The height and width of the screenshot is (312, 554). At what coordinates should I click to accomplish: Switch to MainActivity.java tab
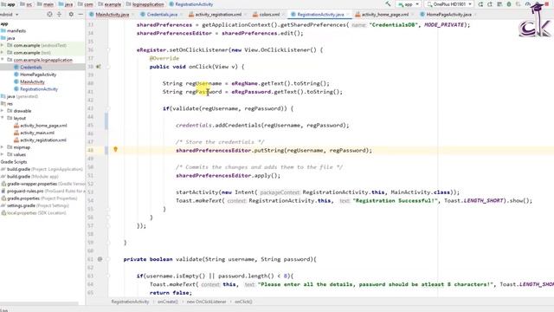pos(112,15)
